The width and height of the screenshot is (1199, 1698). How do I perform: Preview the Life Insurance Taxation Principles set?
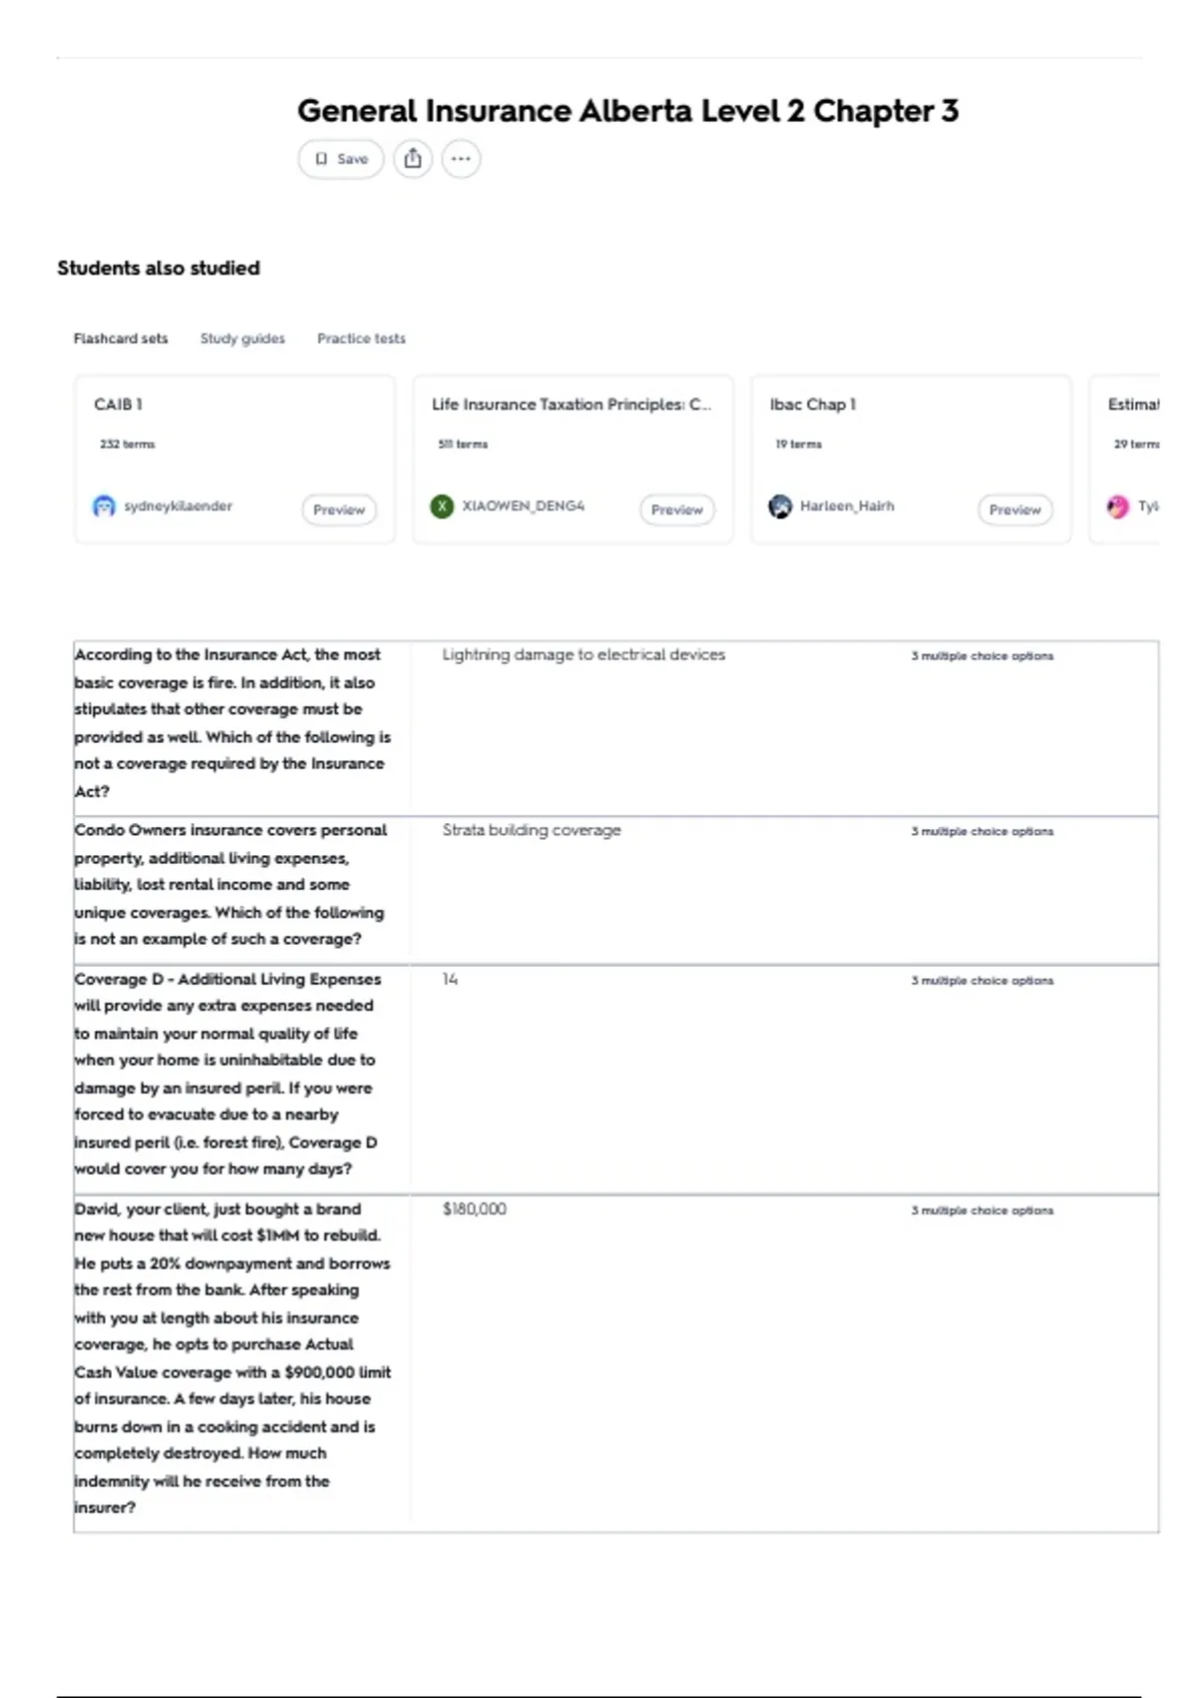pos(677,509)
